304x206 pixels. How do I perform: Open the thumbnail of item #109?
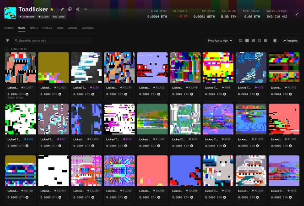(x=86, y=67)
